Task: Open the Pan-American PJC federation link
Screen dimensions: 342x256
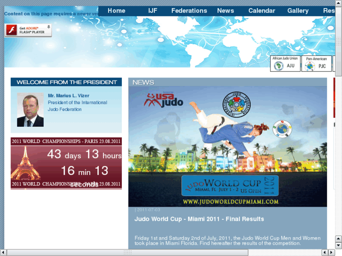Action: click(317, 63)
